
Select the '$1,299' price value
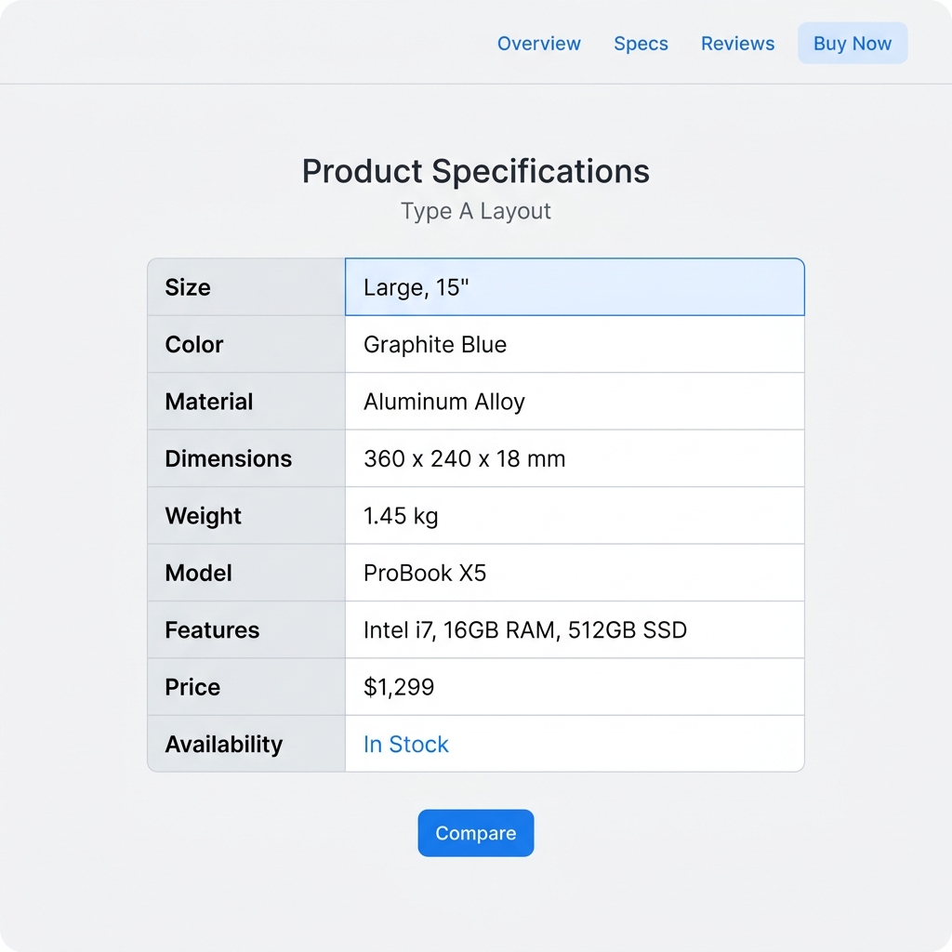[399, 687]
